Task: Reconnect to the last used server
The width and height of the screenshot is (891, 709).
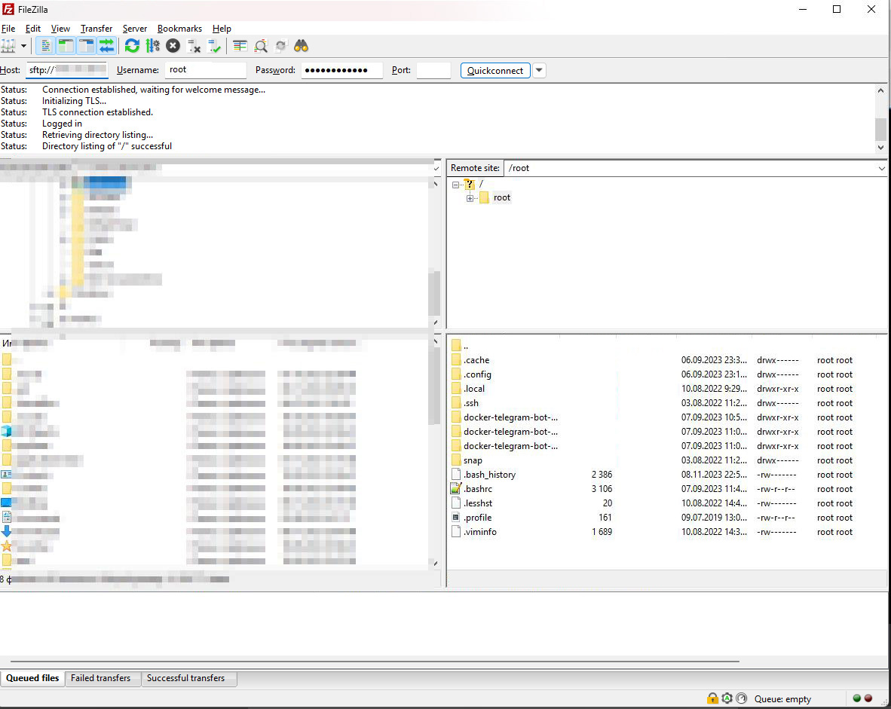Action: 214,46
